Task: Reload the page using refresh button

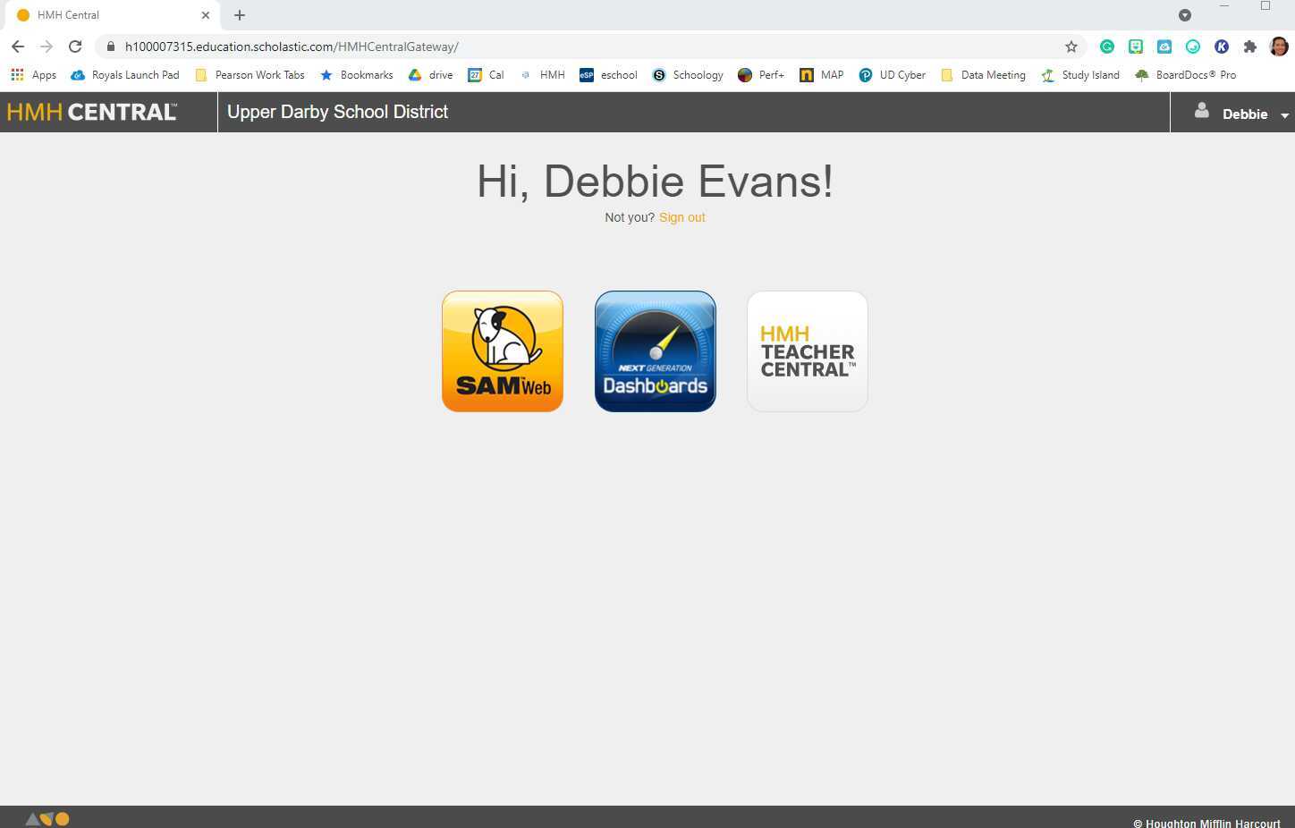Action: point(75,46)
